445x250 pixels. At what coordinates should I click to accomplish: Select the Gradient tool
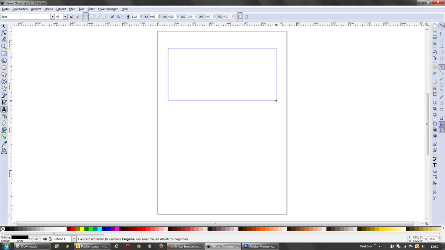click(x=4, y=137)
